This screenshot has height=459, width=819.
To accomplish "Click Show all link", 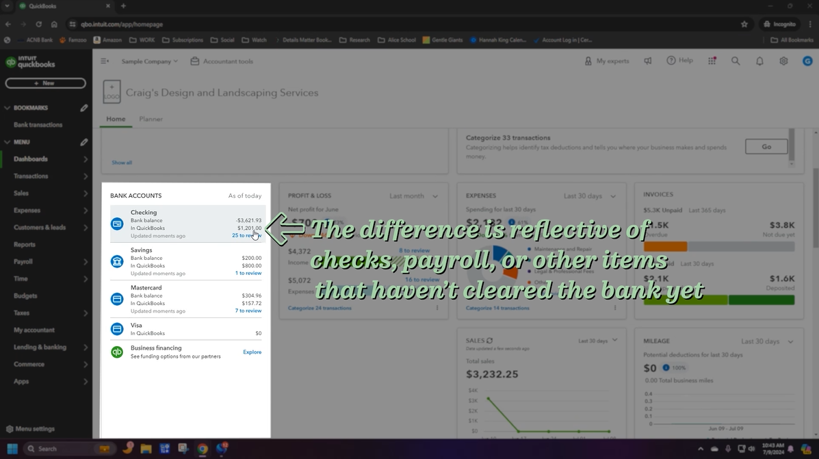I will click(x=122, y=162).
